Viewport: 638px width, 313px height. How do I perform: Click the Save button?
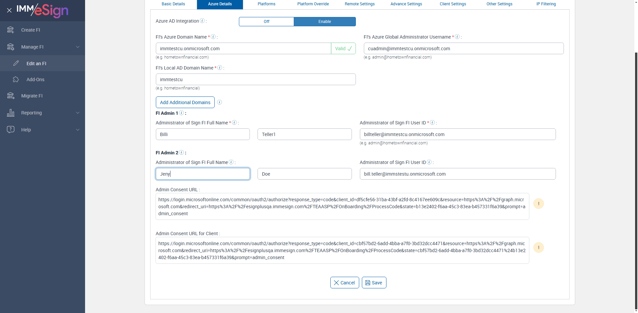tap(374, 283)
